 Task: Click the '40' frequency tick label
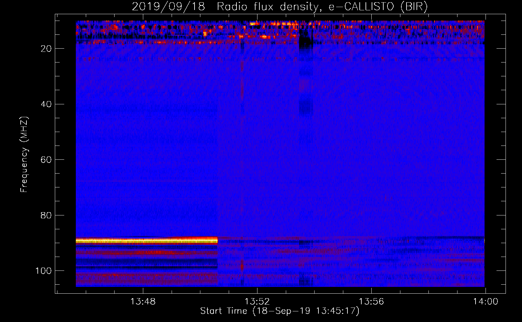[x=46, y=104]
